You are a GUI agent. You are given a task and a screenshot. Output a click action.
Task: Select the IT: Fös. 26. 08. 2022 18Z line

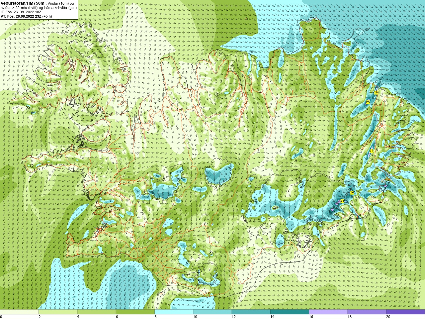[x=21, y=12]
